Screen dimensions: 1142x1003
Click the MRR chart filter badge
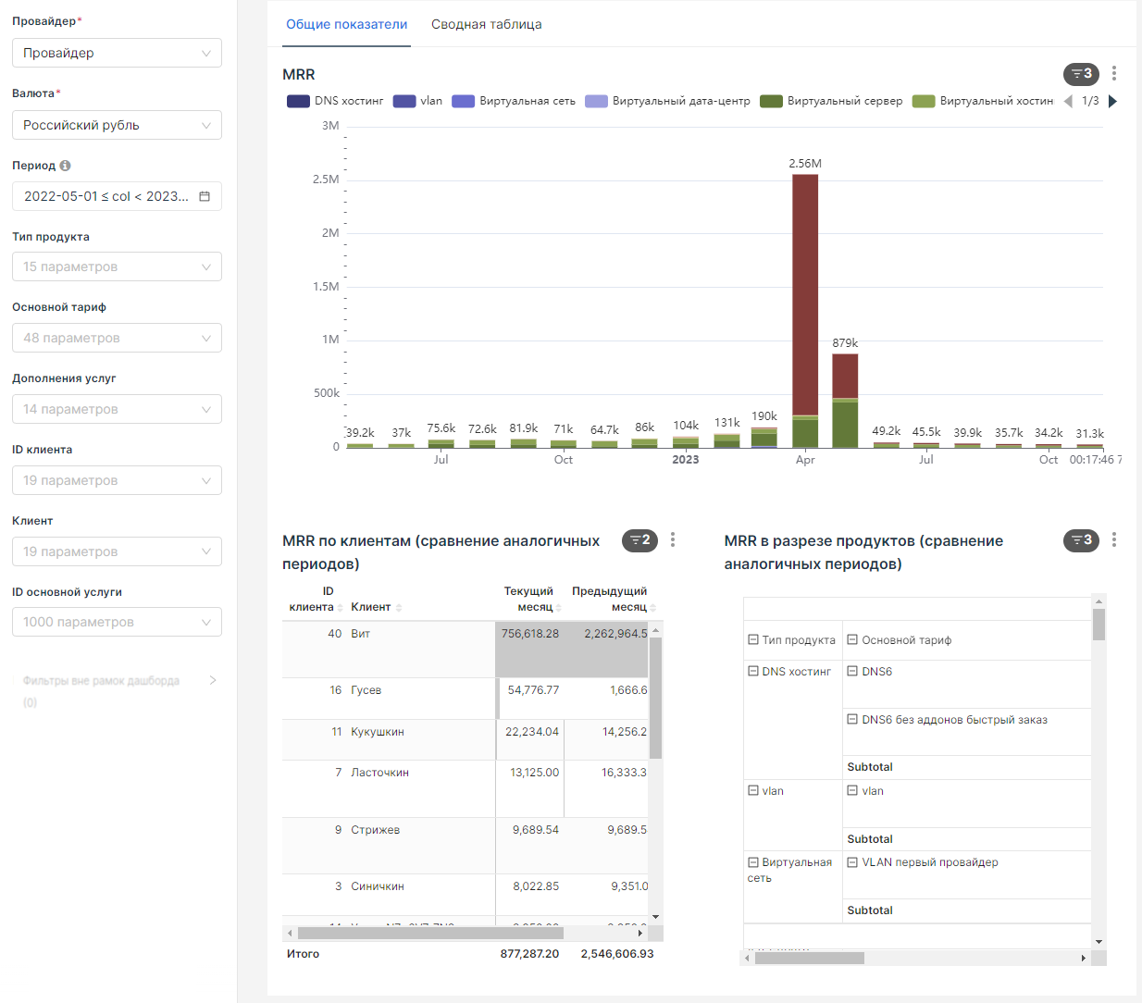point(1080,73)
